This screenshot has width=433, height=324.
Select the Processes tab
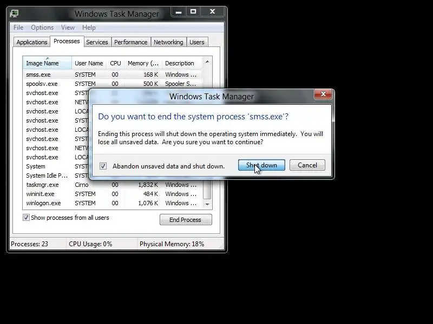point(67,42)
